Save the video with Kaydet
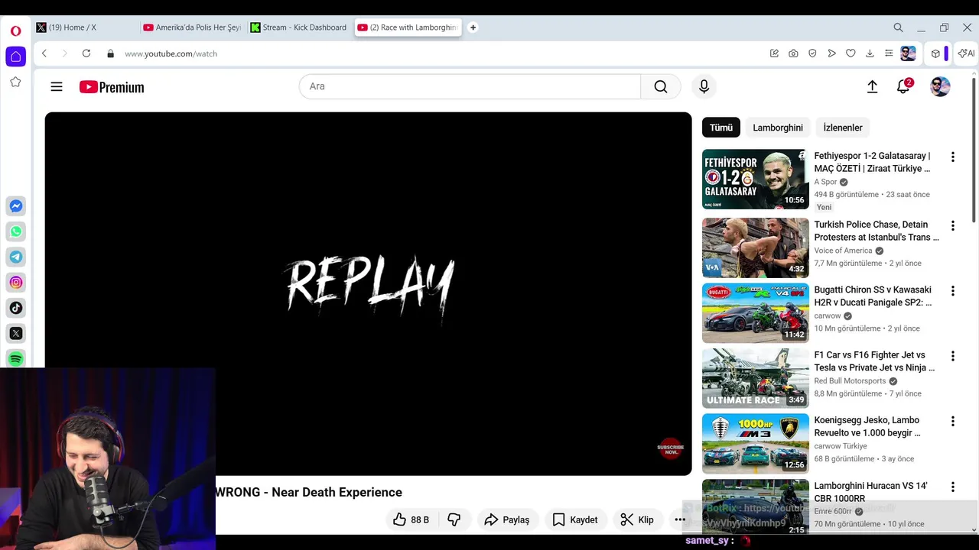This screenshot has height=550, width=979. click(575, 519)
